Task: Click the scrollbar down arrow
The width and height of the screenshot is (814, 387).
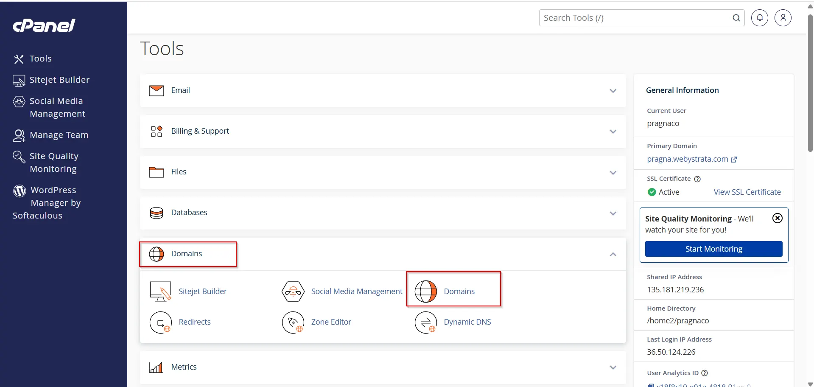Action: (810, 384)
